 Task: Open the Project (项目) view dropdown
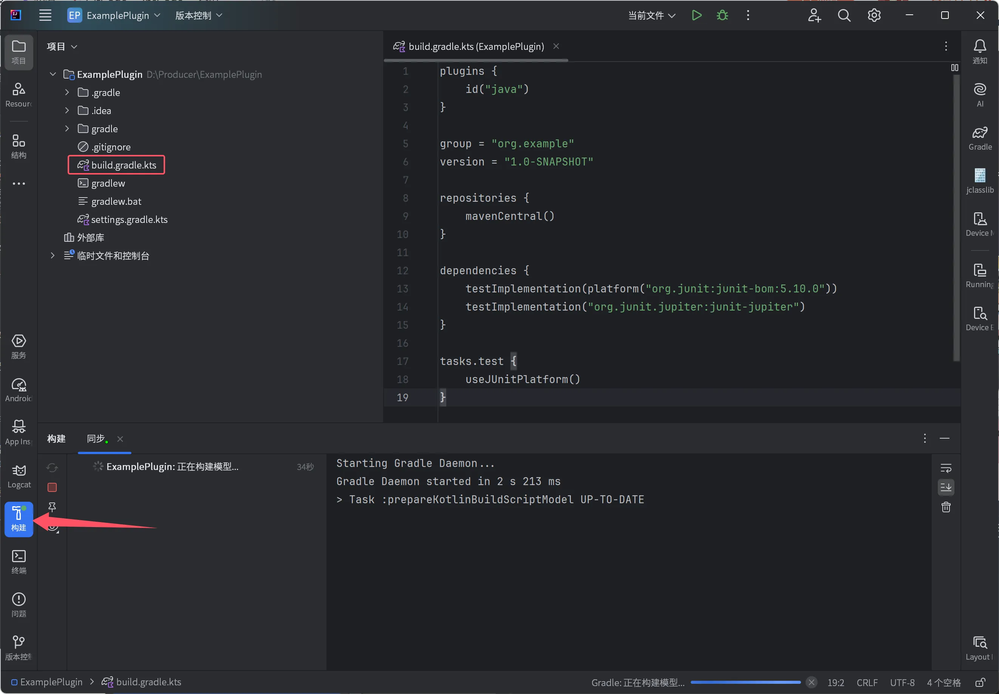[62, 46]
